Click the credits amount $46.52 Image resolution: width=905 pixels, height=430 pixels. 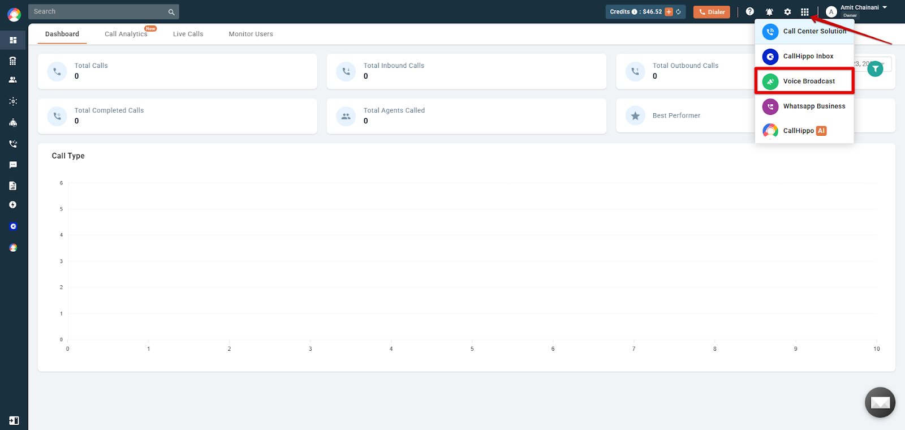pos(652,12)
